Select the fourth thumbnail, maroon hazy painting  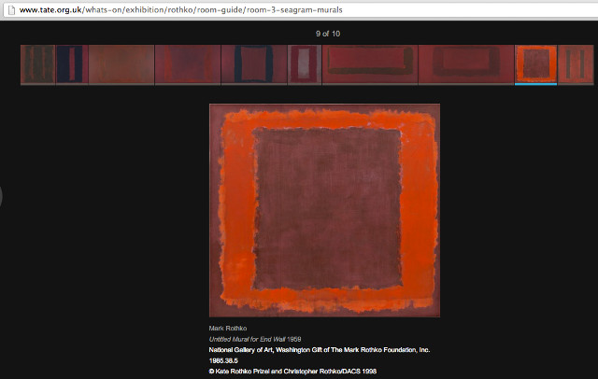(x=188, y=64)
